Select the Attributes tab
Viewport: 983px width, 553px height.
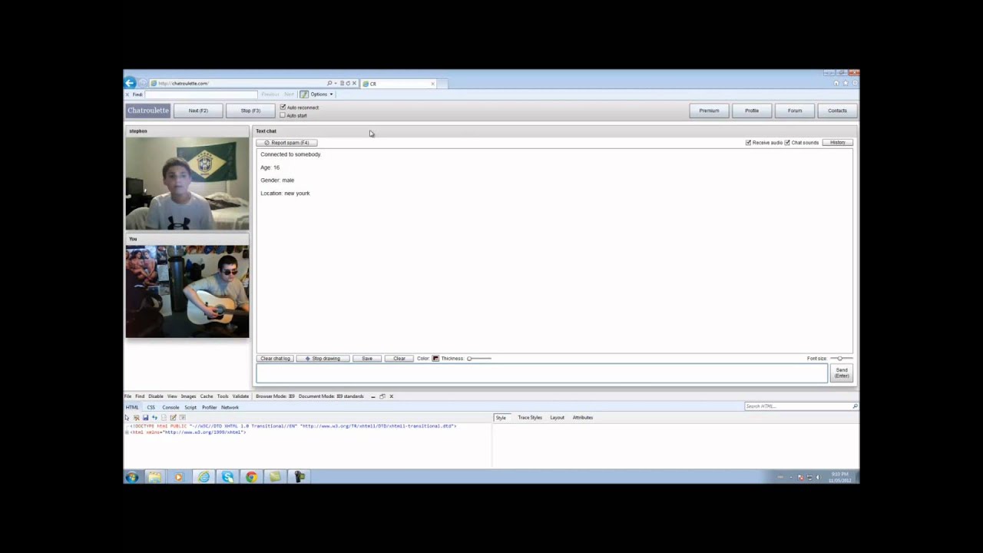coord(583,418)
